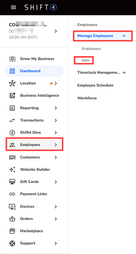The height and width of the screenshot is (254, 136).
Task: Click the Business Intelligence chart icon
Action: (12, 96)
